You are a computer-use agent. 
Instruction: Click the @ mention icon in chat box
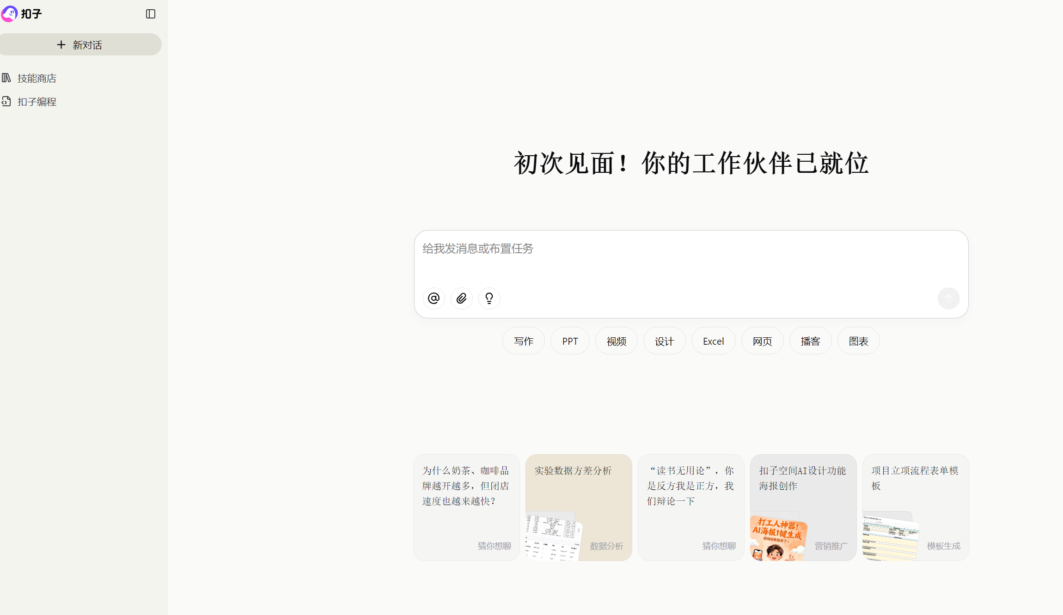(433, 298)
